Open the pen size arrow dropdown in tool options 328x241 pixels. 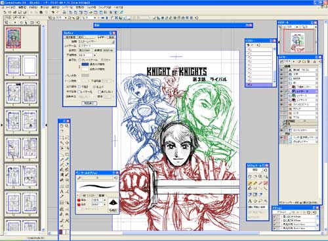click(x=104, y=200)
